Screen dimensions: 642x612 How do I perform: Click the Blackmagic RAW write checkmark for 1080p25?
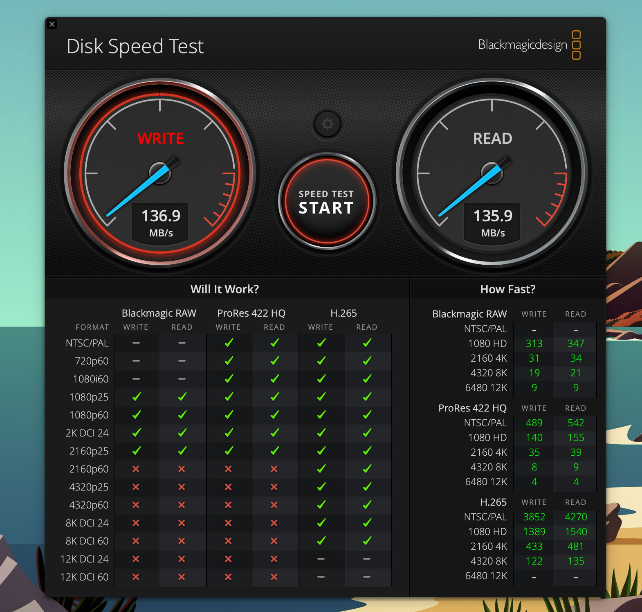136,396
